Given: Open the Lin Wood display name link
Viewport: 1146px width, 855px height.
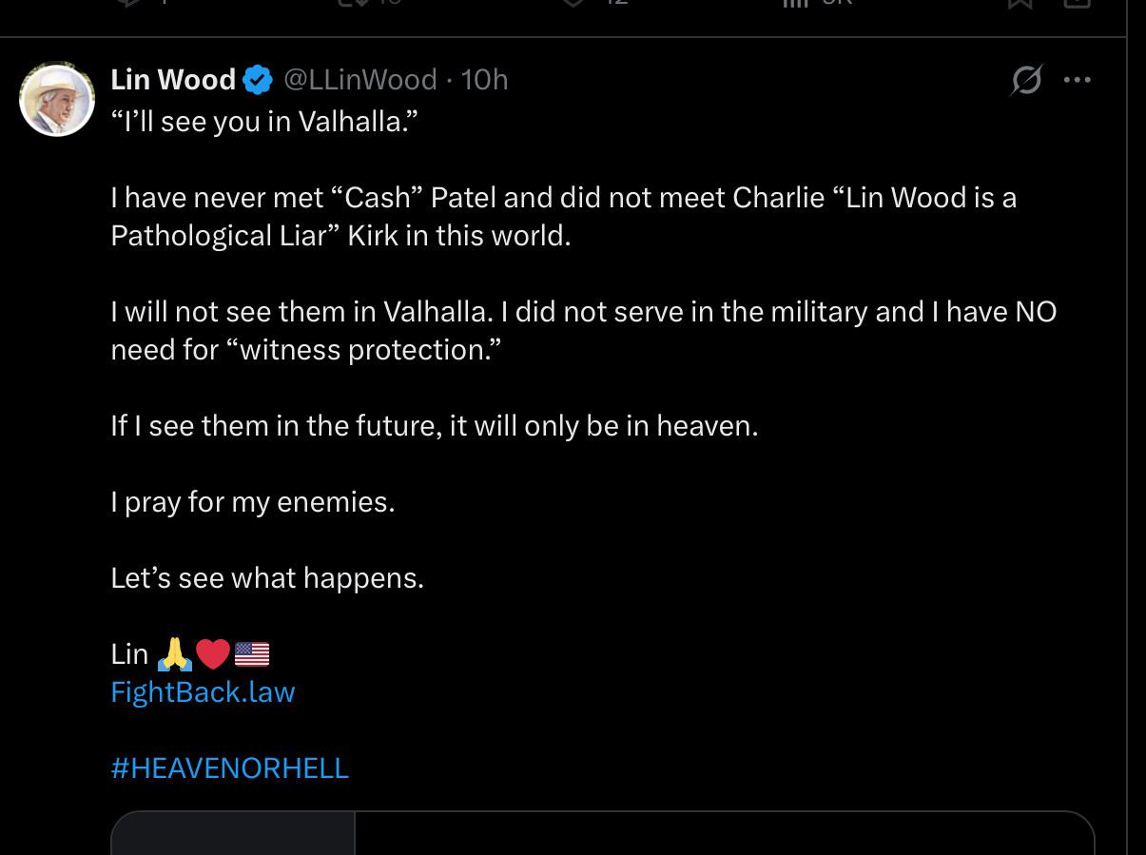Looking at the screenshot, I should 173,80.
